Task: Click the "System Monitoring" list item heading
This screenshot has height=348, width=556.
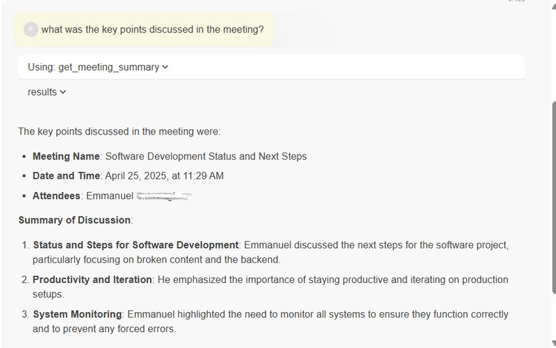Action: click(x=77, y=314)
